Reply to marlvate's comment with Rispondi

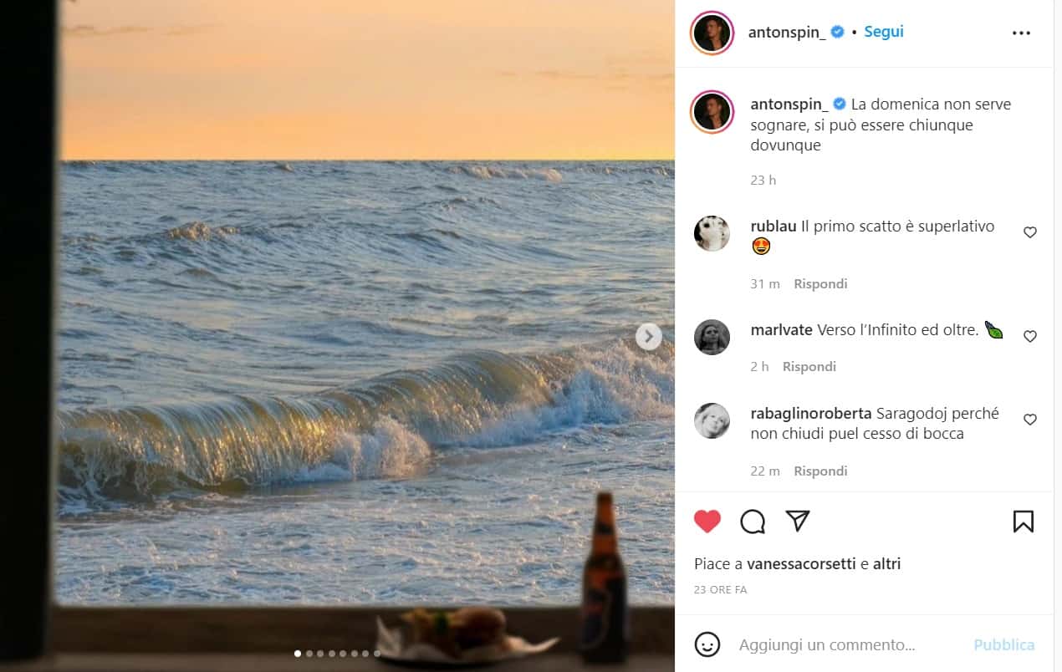[x=809, y=367]
